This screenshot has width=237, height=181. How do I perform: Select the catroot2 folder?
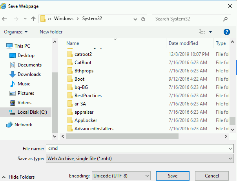(x=83, y=54)
